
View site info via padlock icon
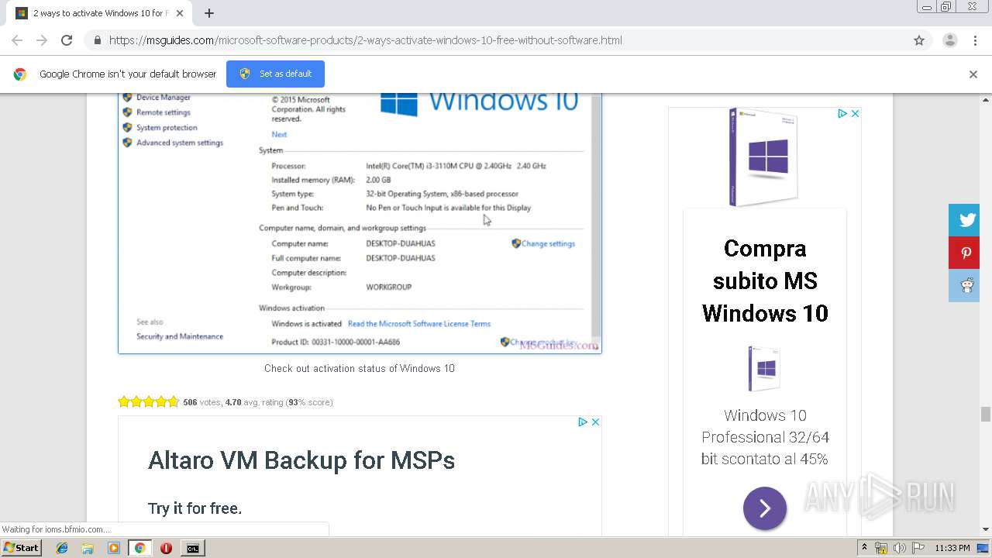(97, 40)
